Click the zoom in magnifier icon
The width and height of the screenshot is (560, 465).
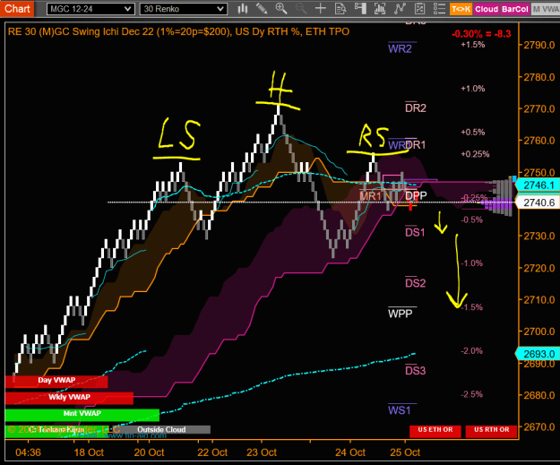pos(281,9)
